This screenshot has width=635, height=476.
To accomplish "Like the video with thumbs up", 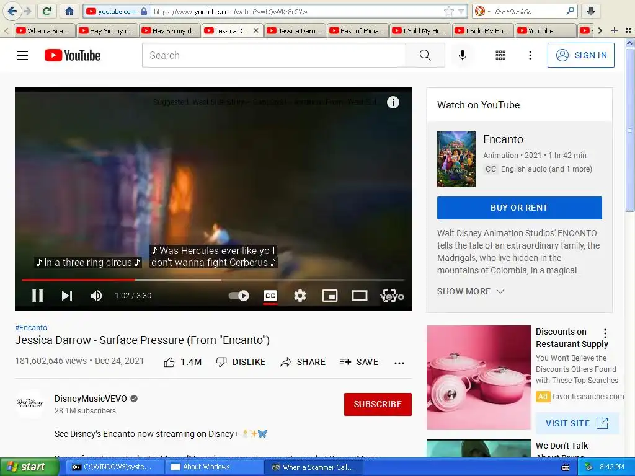I will [183, 362].
